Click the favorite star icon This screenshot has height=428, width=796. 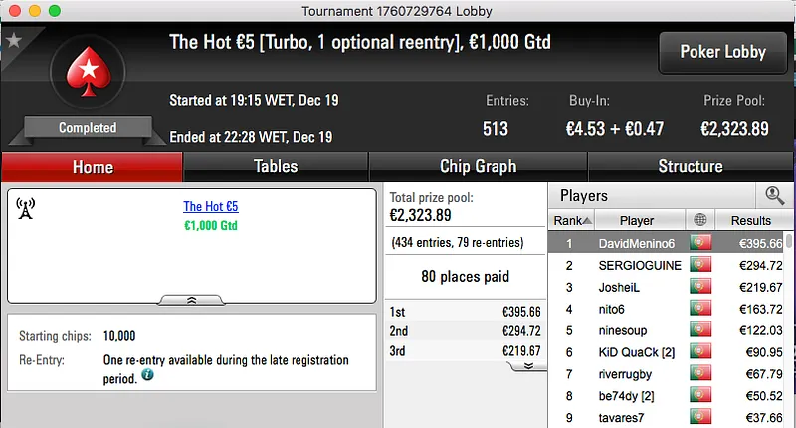click(x=14, y=41)
